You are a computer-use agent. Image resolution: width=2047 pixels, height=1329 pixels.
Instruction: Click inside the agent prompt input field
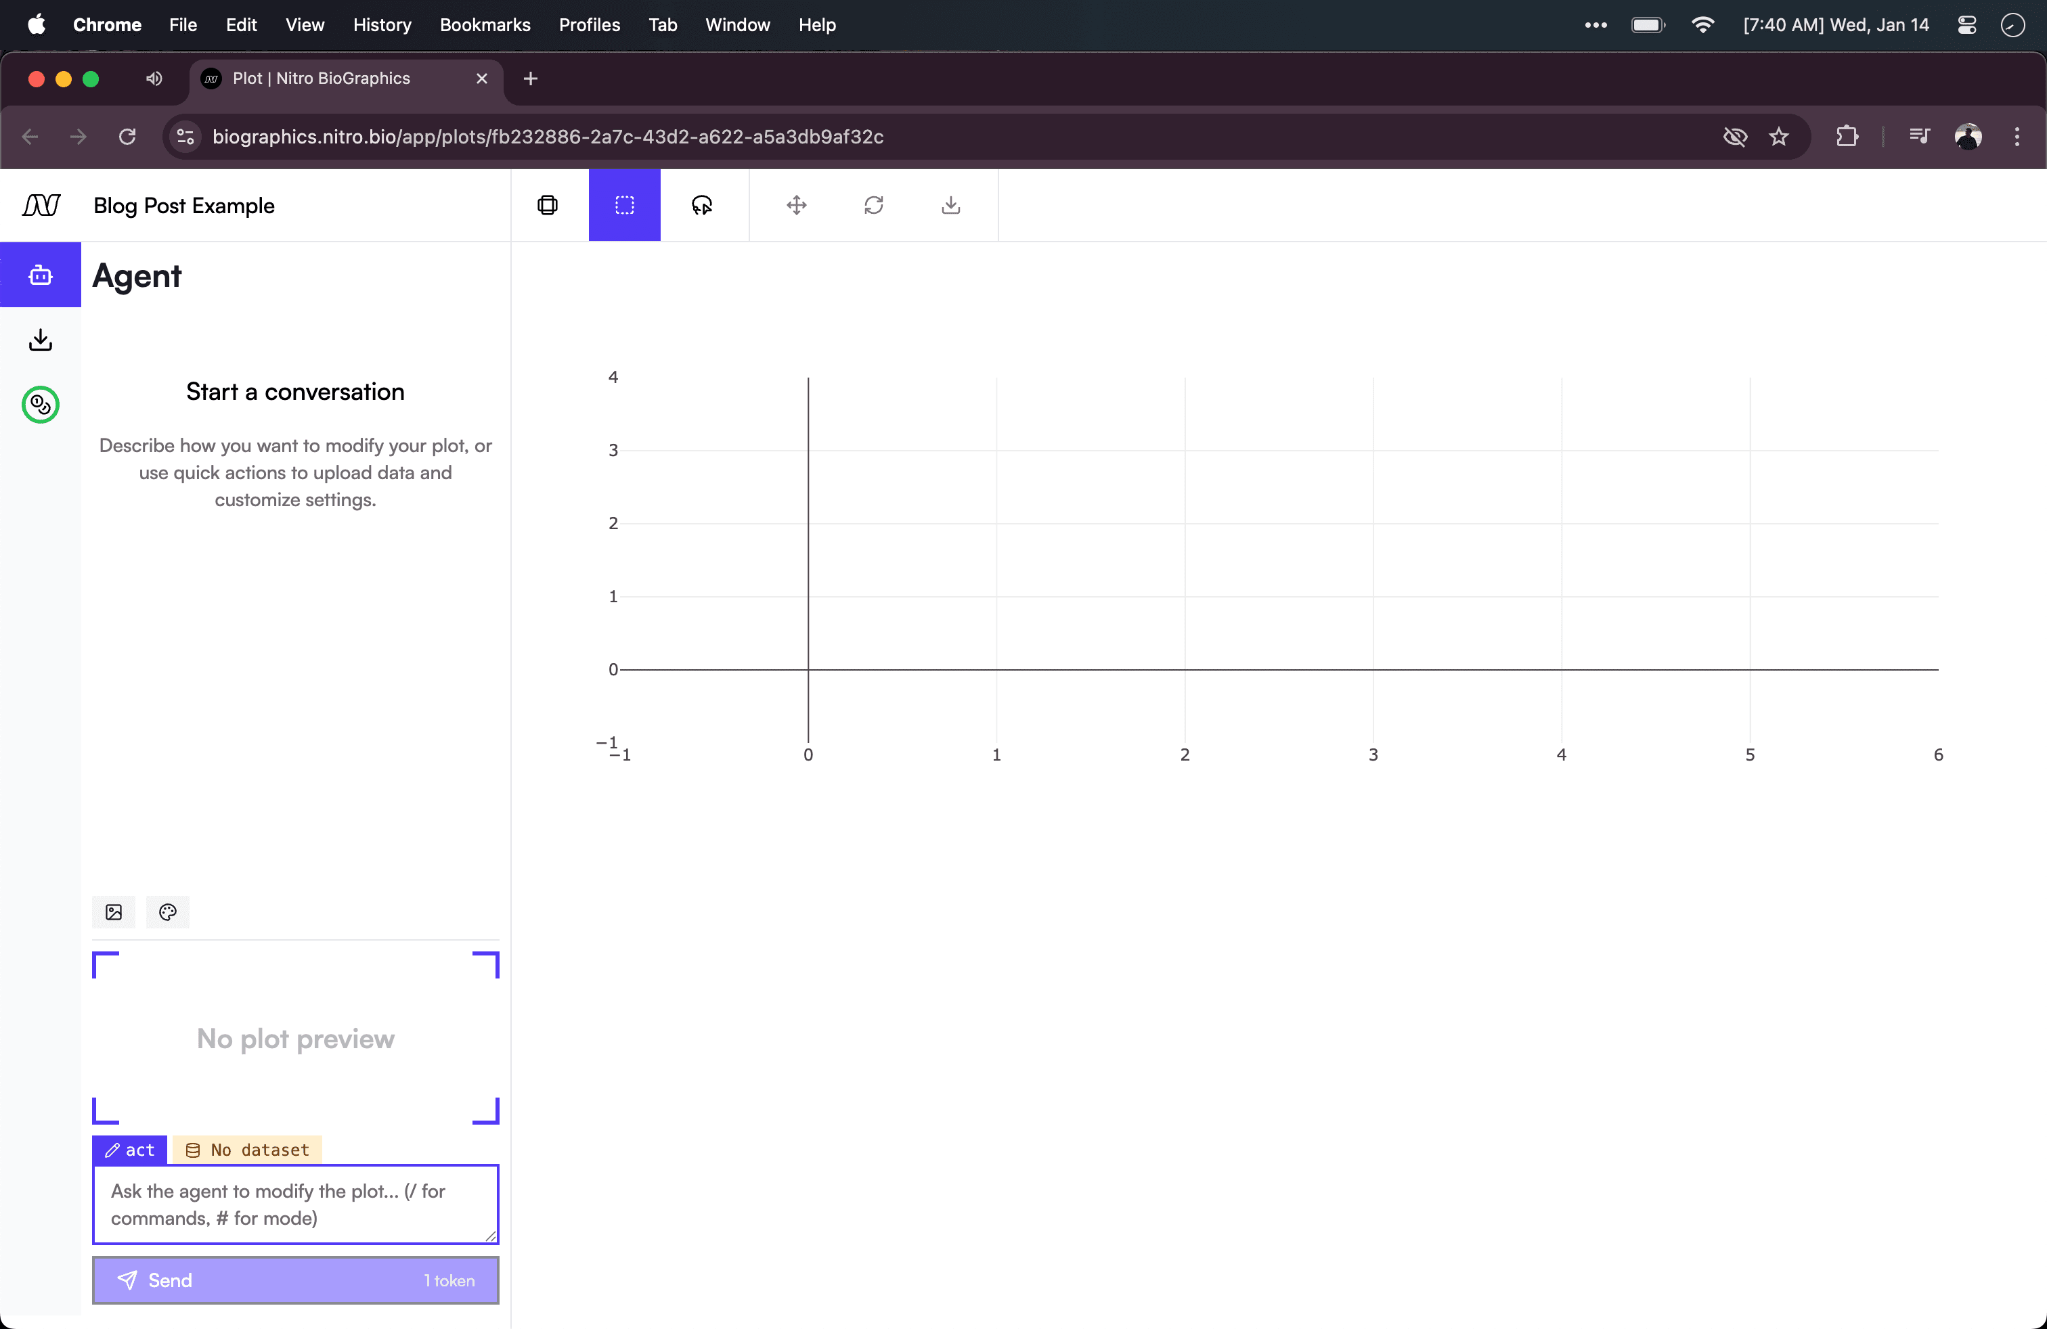click(295, 1204)
